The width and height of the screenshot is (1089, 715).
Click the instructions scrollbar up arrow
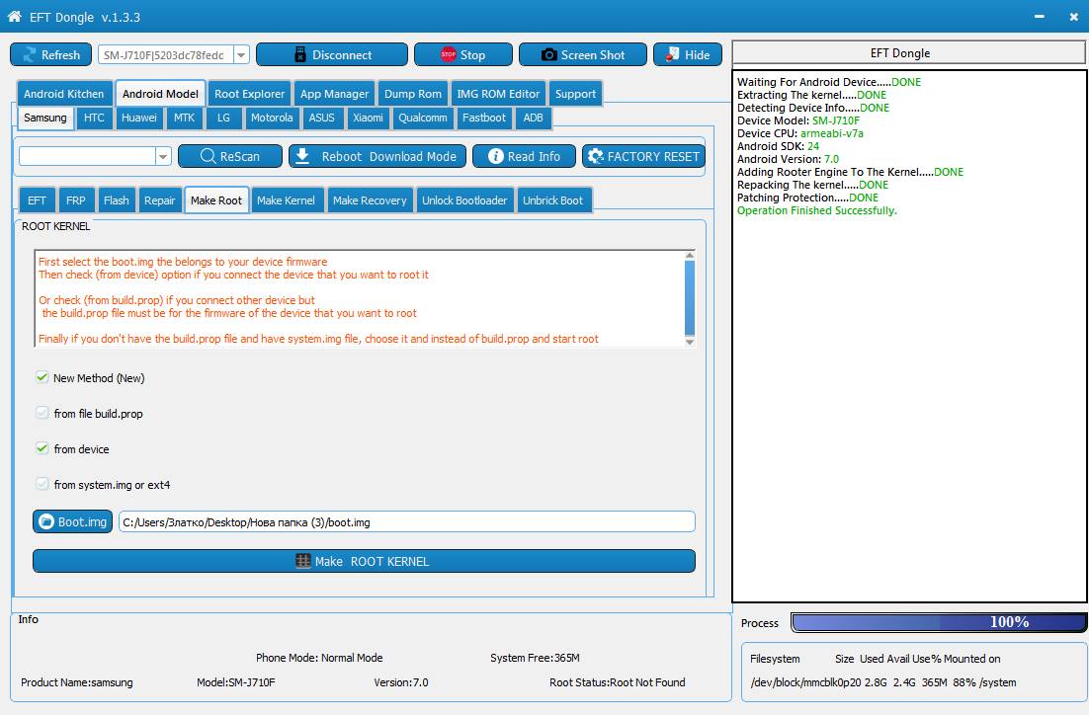tap(690, 256)
